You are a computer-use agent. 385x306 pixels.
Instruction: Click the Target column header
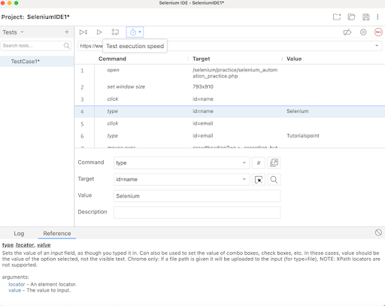pos(202,59)
